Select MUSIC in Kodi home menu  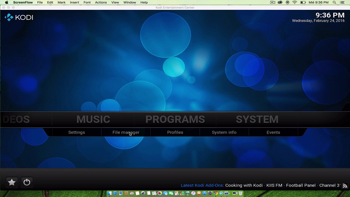(93, 119)
